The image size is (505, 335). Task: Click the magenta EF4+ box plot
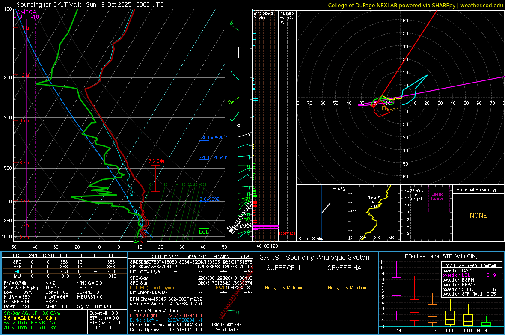(396, 291)
